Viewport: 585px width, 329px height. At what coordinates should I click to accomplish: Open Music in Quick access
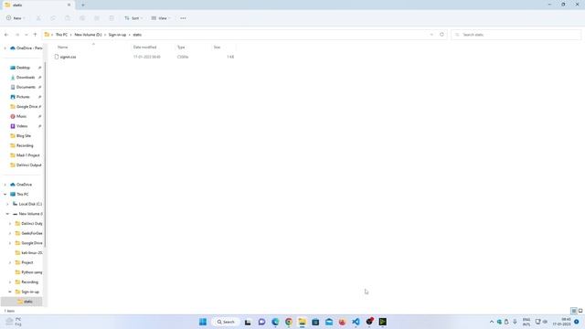(x=21, y=116)
